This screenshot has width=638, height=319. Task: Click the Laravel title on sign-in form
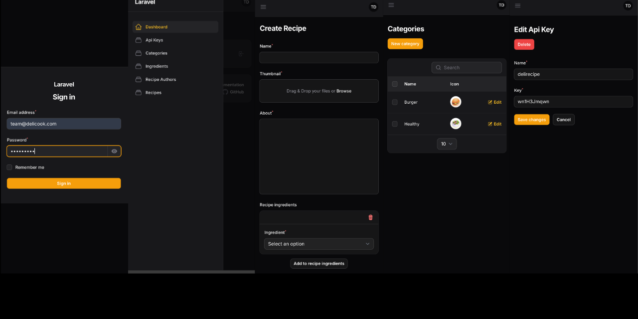pyautogui.click(x=64, y=85)
